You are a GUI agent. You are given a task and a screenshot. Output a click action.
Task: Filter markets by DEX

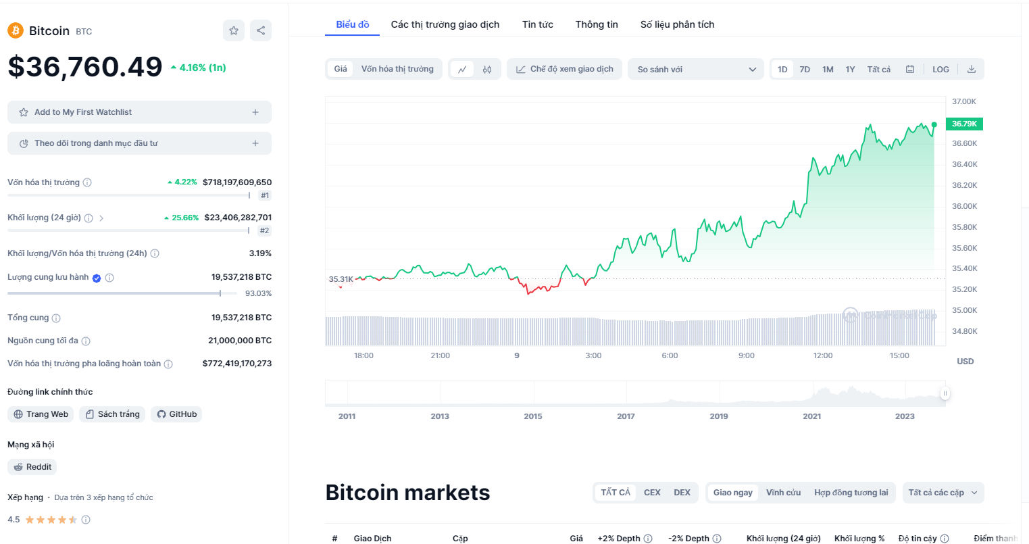click(x=682, y=493)
